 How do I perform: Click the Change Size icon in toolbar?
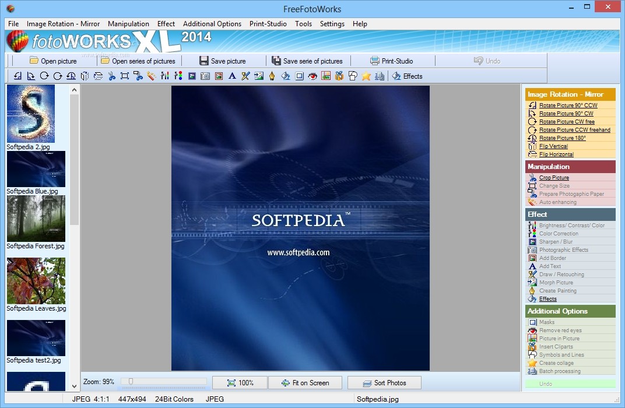[125, 76]
